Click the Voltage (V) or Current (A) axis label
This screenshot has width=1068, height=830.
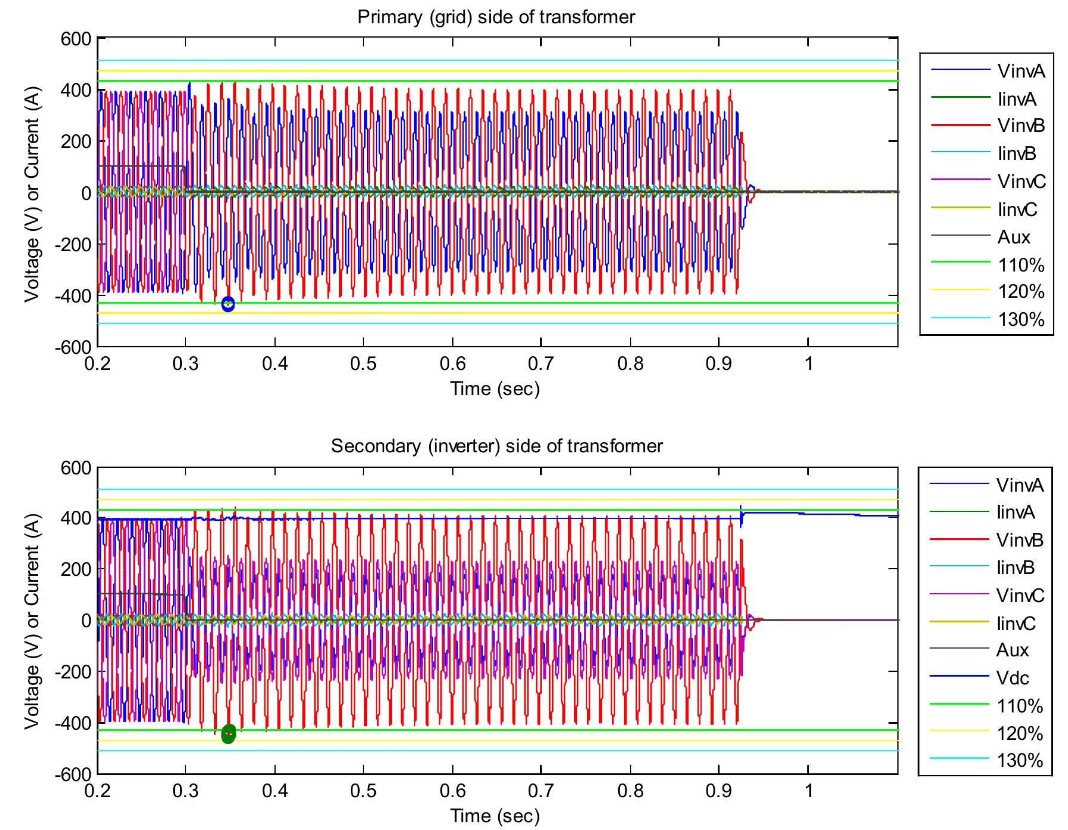click(33, 194)
